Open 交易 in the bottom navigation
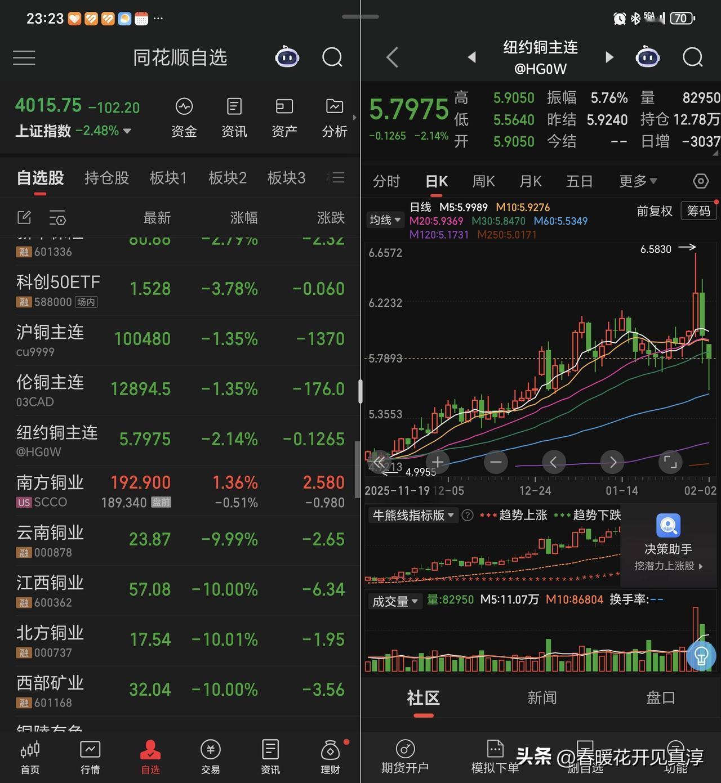Screen dimensions: 721x783 pyautogui.click(x=210, y=758)
